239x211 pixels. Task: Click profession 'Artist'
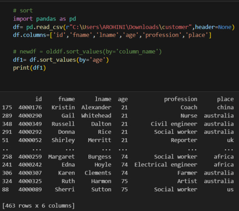(x=188, y=181)
